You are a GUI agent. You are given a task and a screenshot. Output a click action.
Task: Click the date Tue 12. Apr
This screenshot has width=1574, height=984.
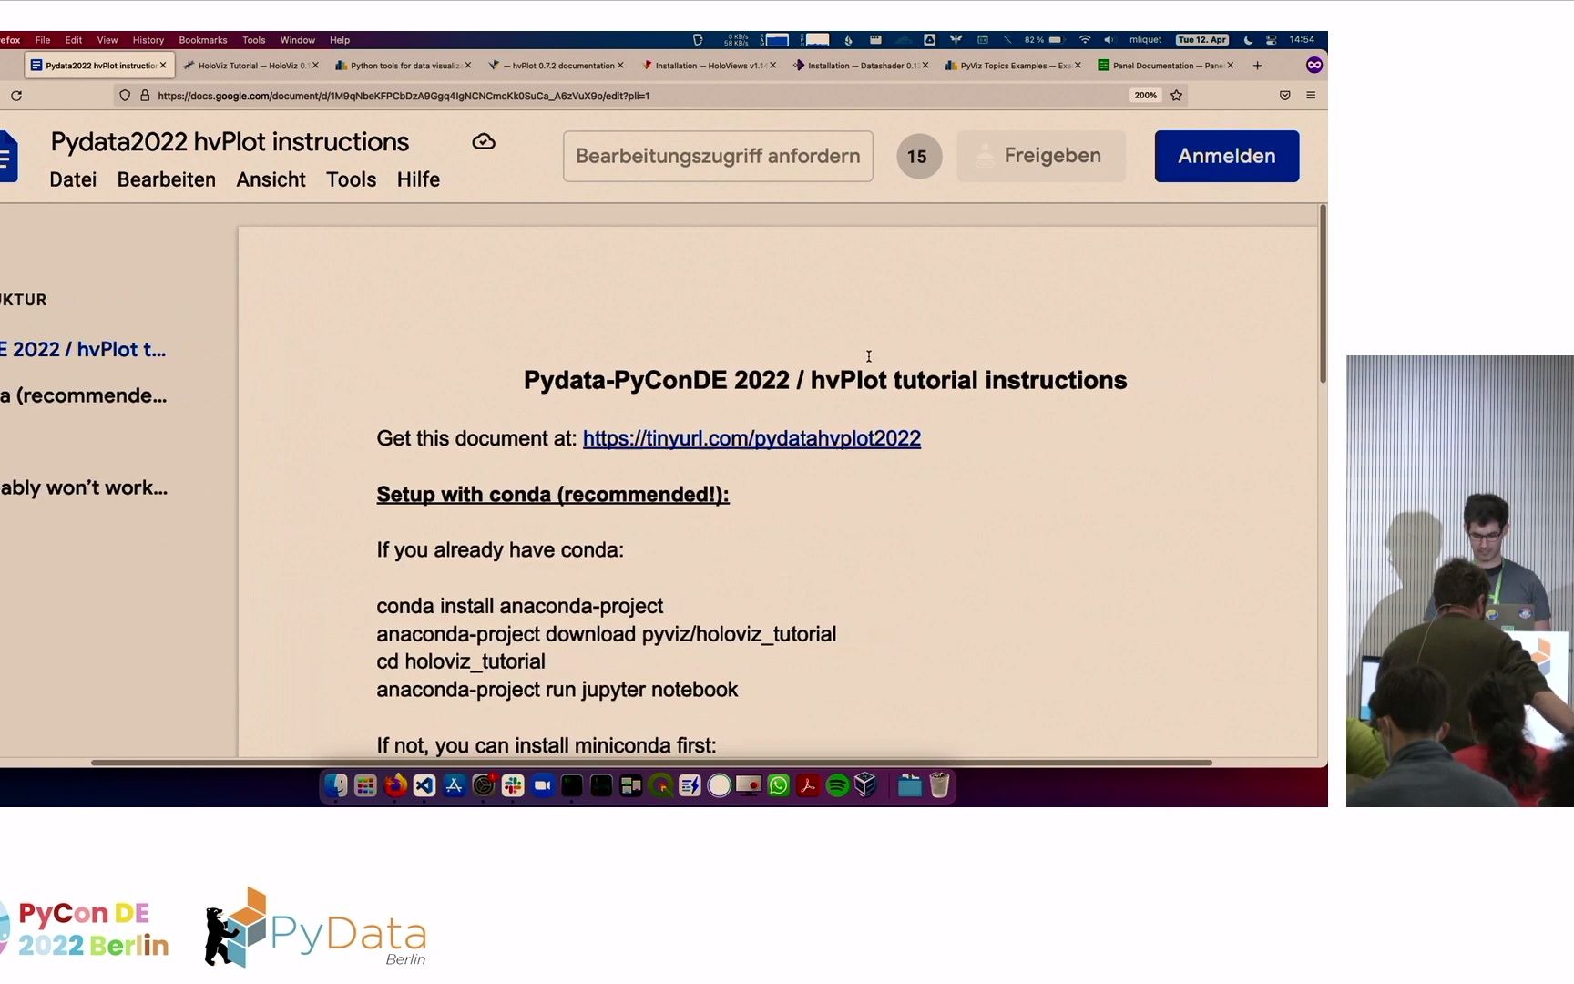click(x=1202, y=40)
